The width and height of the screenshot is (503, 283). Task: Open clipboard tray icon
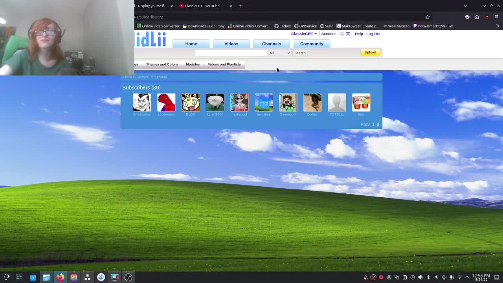(x=405, y=277)
